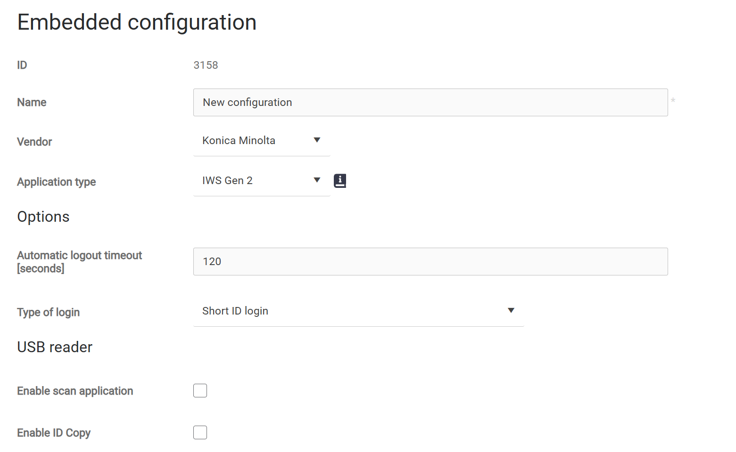Screen dimensions: 736x452
Task: Click the Application type dropdown arrow
Action: point(317,180)
